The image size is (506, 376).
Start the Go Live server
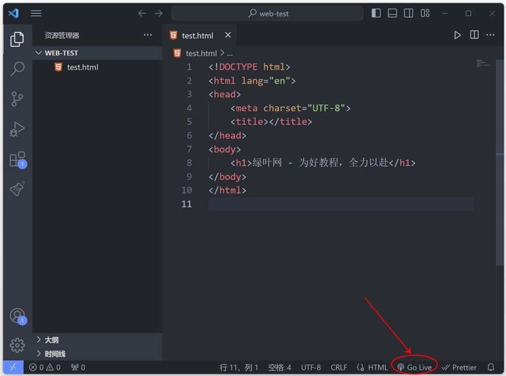coord(416,367)
